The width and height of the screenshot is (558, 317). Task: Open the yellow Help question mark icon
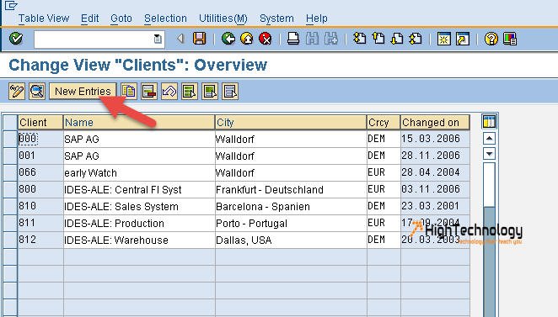491,39
